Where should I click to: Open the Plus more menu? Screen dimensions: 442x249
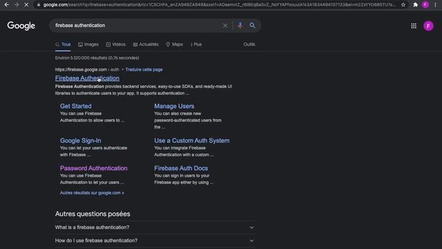coord(196,44)
